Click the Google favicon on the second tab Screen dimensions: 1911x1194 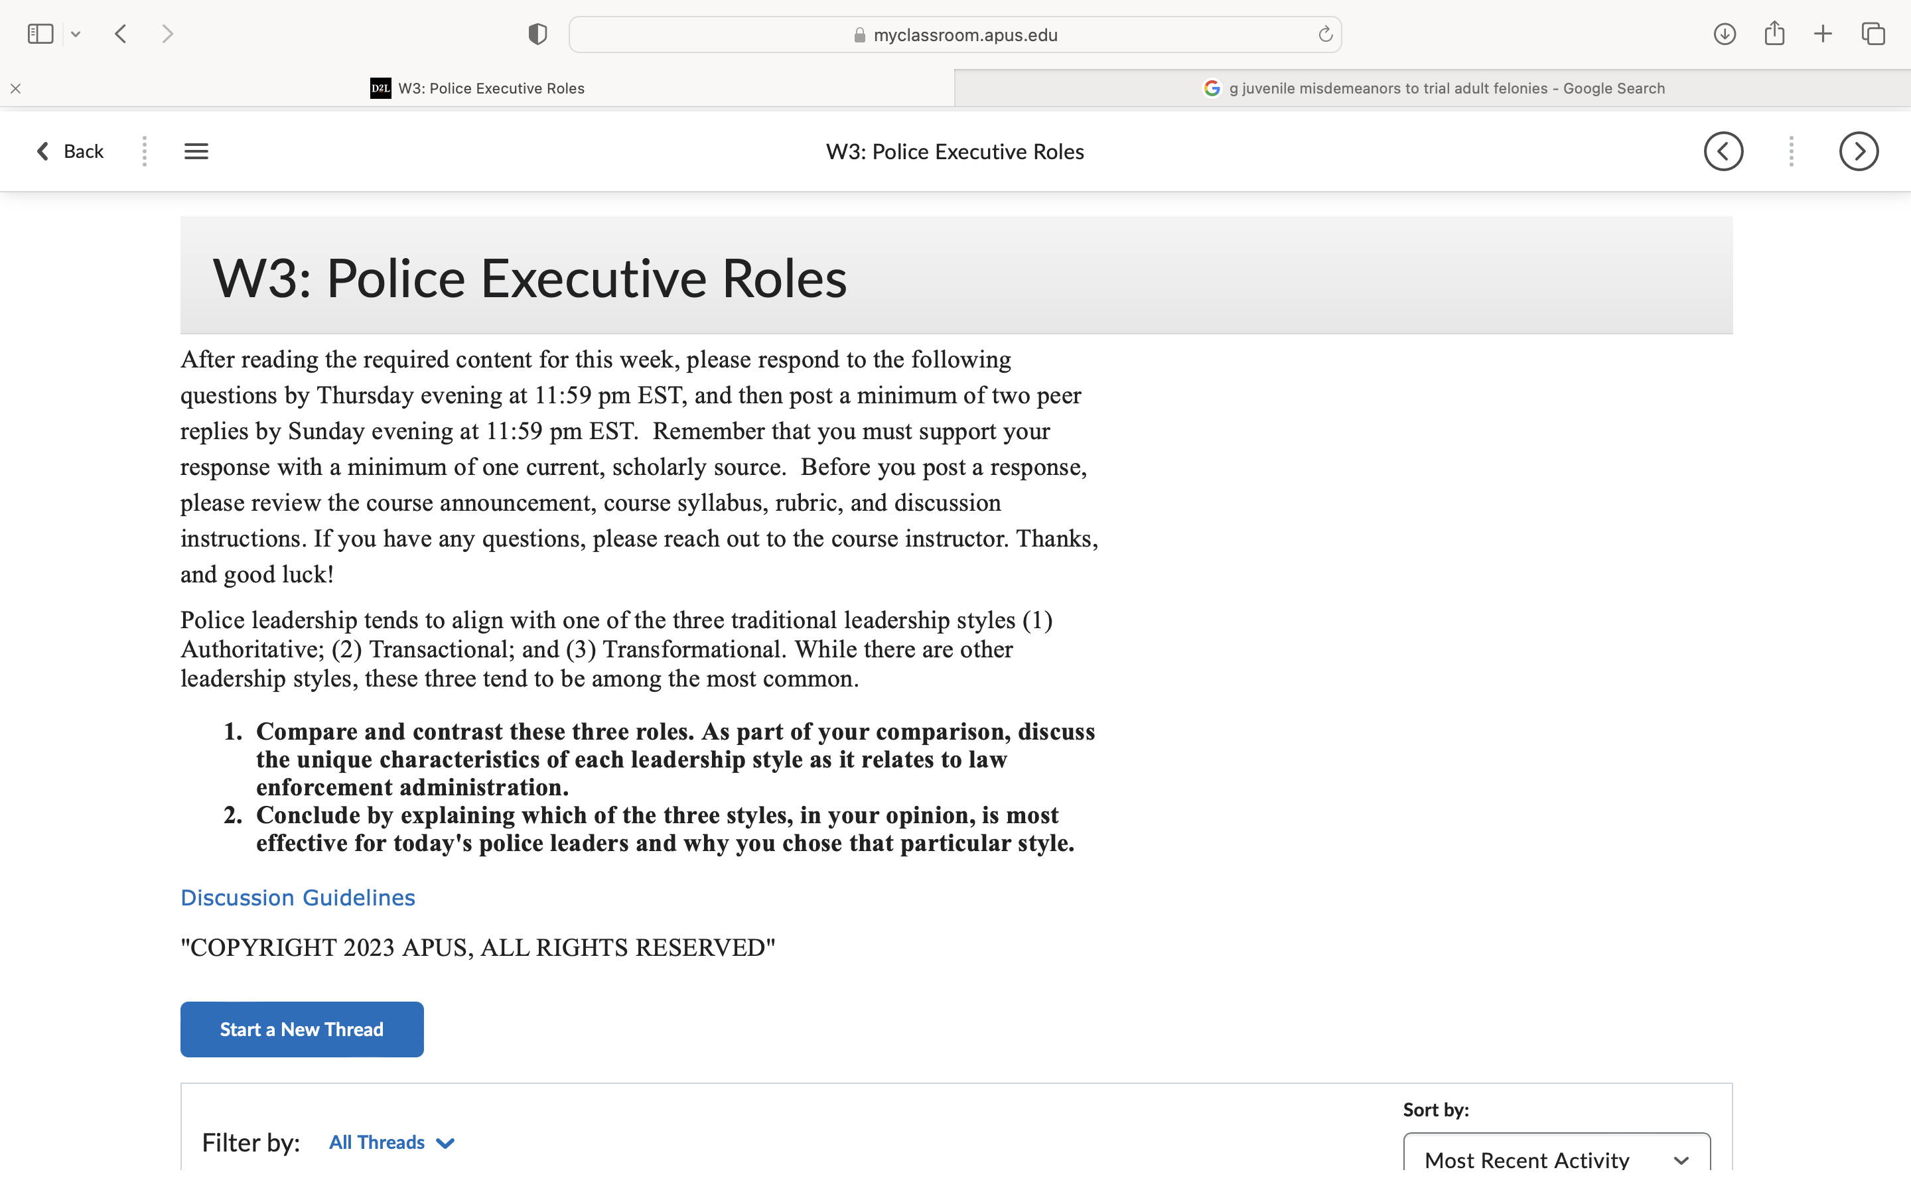tap(1212, 88)
